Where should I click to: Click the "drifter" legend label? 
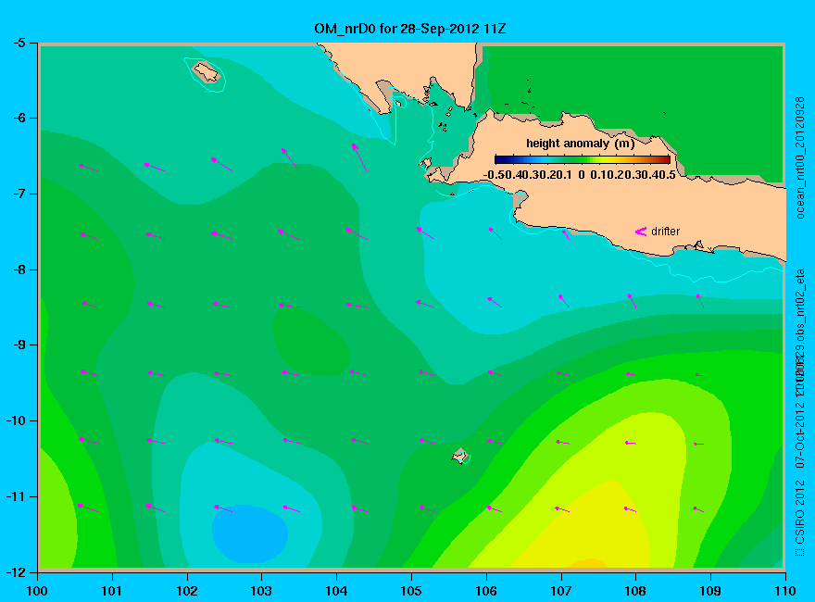click(x=665, y=232)
